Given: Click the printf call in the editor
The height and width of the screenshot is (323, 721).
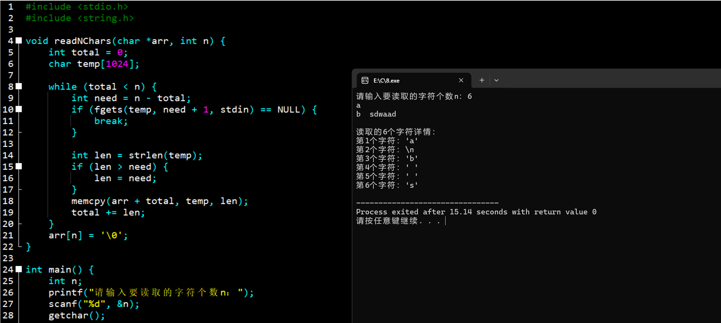Looking at the screenshot, I should point(151,293).
